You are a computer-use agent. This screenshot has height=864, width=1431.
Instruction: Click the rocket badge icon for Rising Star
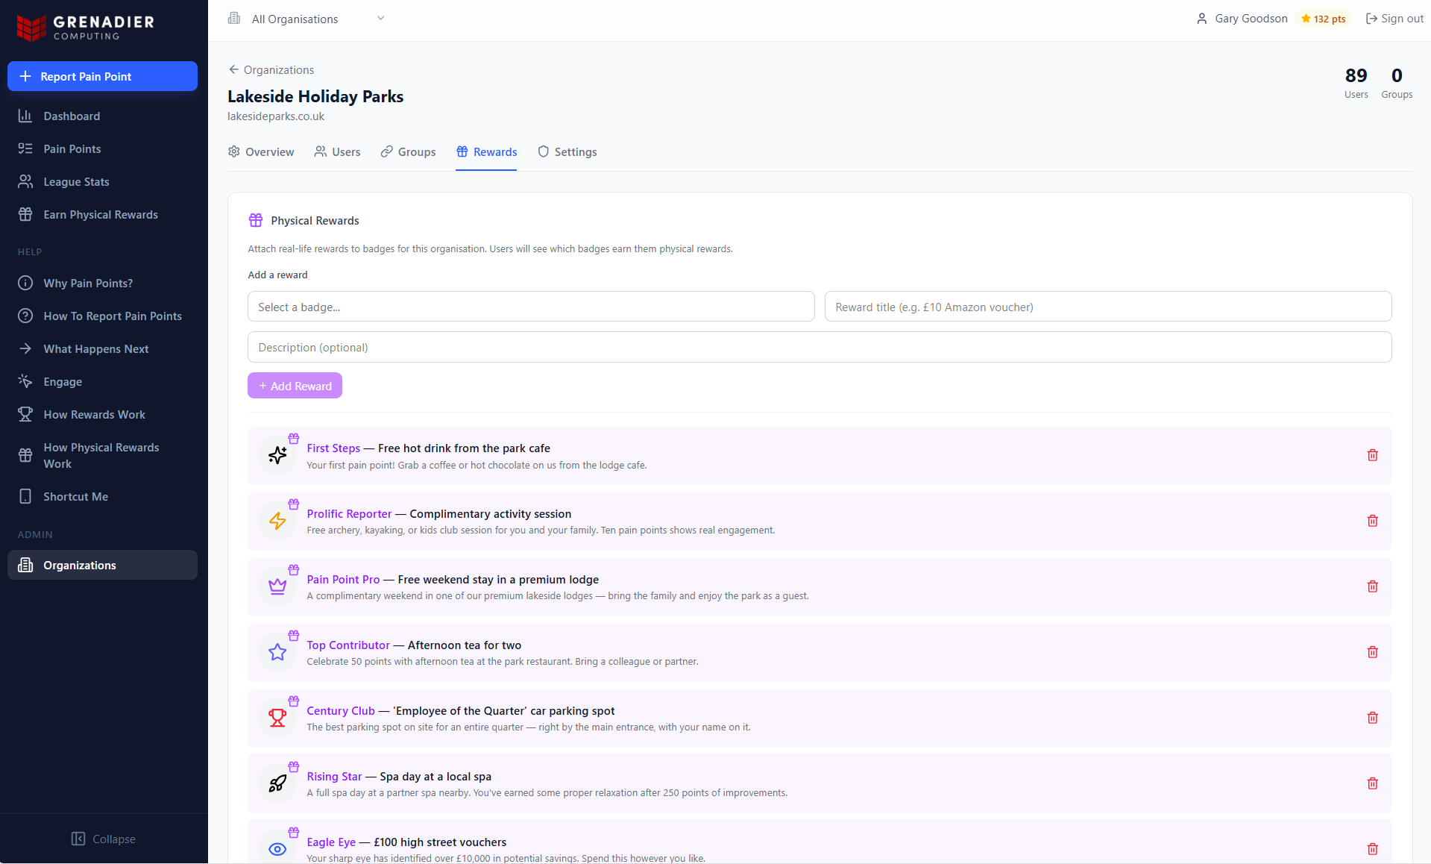click(277, 783)
